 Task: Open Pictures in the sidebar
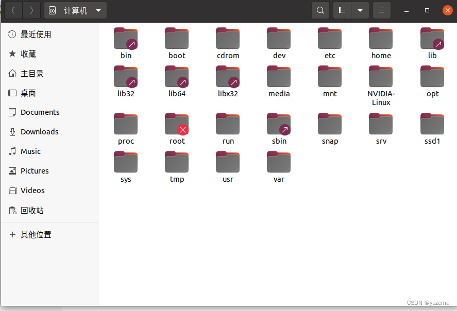click(49, 170)
